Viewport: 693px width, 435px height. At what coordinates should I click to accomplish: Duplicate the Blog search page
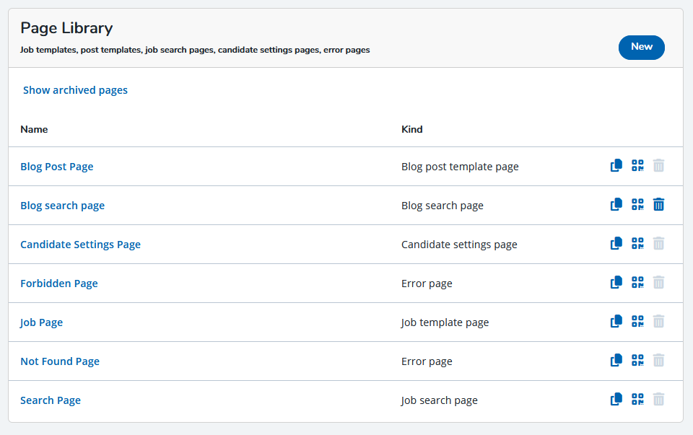(616, 204)
